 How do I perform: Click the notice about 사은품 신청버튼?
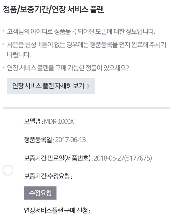[86, 45]
